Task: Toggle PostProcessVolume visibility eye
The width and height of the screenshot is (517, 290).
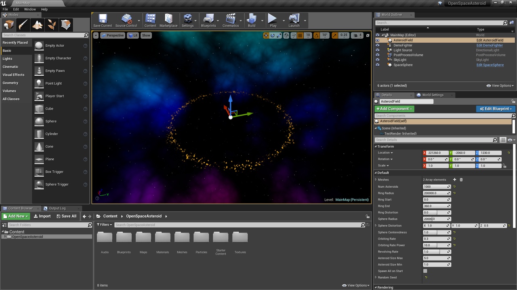Action: point(378,55)
